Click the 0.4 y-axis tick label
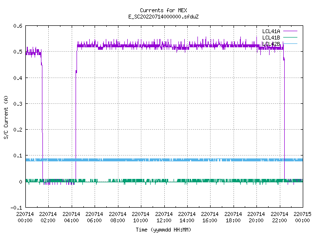Viewport: 312px width, 234px height. [x=18, y=78]
